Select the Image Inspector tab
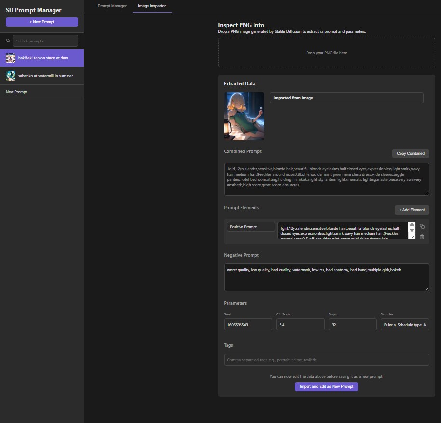441x423 pixels. coord(152,6)
